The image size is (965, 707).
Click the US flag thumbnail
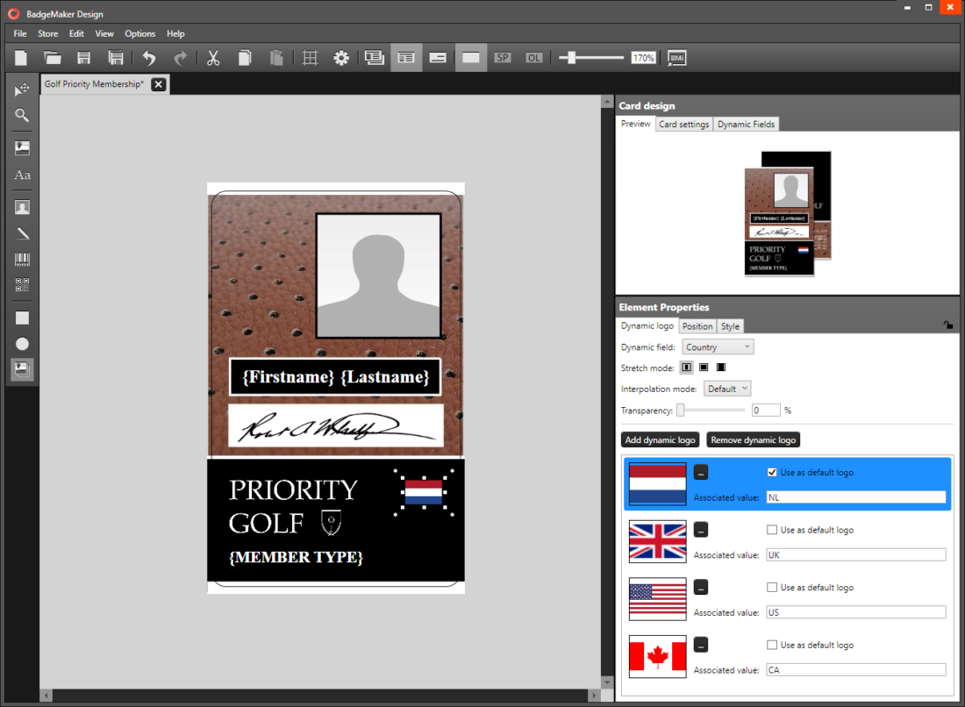[x=657, y=599]
